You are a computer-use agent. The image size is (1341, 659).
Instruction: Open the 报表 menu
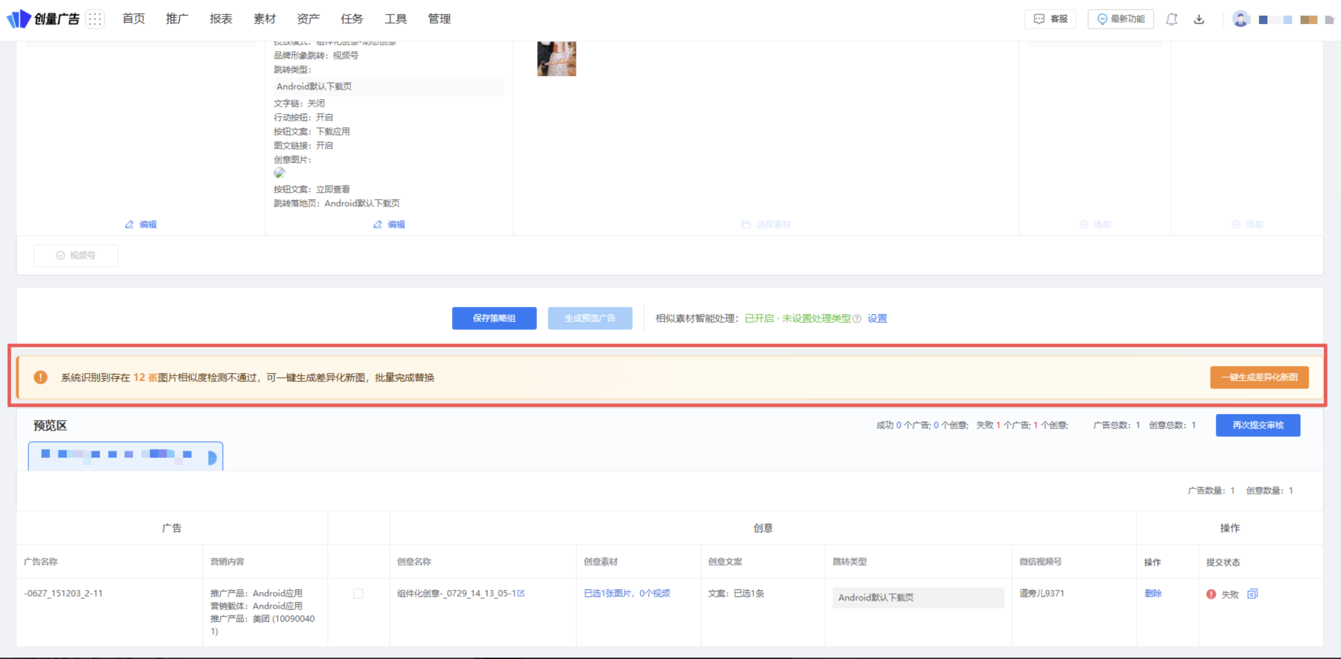pos(221,19)
